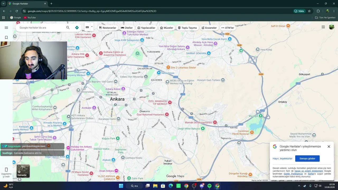The width and height of the screenshot is (338, 190).
Task: Click the Kocatepe Camii mosque marker
Action: click(x=118, y=119)
